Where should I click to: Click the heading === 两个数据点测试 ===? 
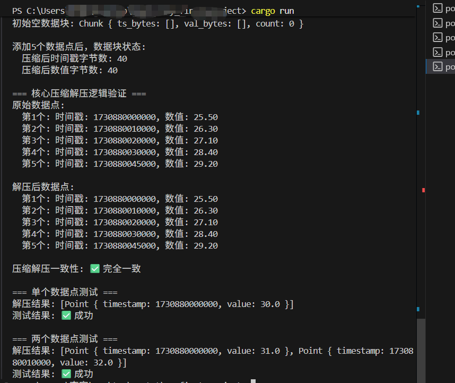[65, 339]
